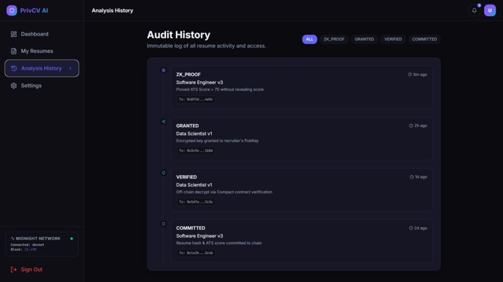This screenshot has width=503, height=282.
Task: Click transaction hash Tx: 0x1a2b...3c4d
Action: 196,253
